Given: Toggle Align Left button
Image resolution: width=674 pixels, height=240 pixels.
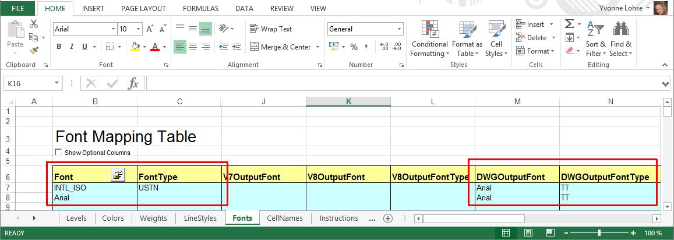Looking at the screenshot, I should [x=179, y=47].
